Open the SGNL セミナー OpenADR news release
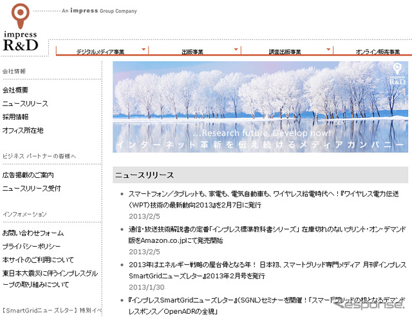This screenshot has width=412, height=317. [267, 305]
